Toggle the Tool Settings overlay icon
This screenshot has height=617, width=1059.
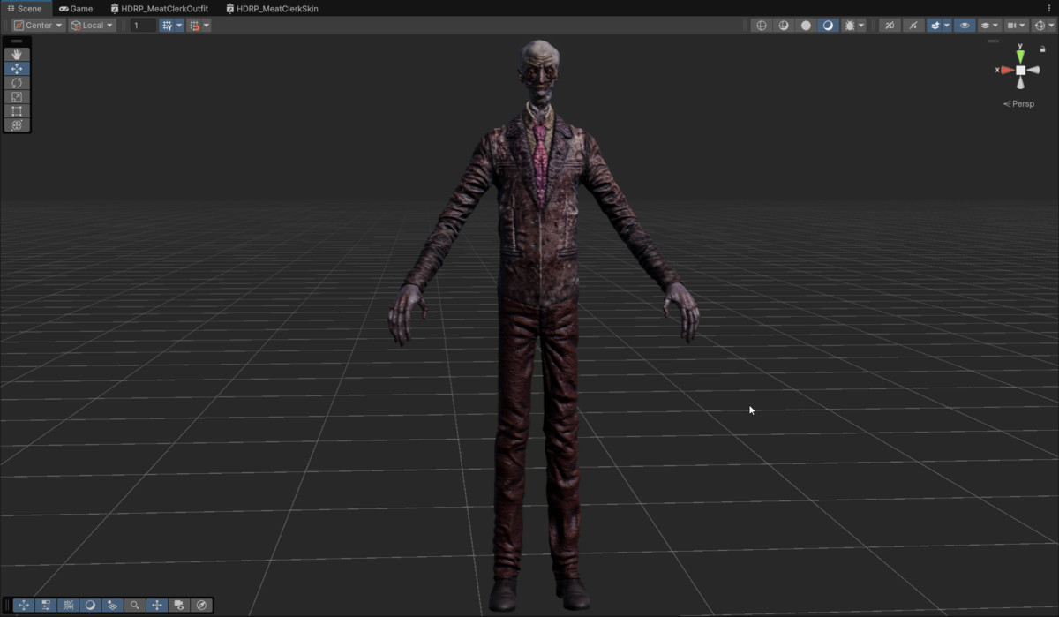click(46, 606)
